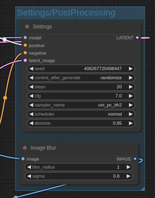155x198 pixels.
Task: Click the blue reroute dot below the group
Action: (16, 197)
